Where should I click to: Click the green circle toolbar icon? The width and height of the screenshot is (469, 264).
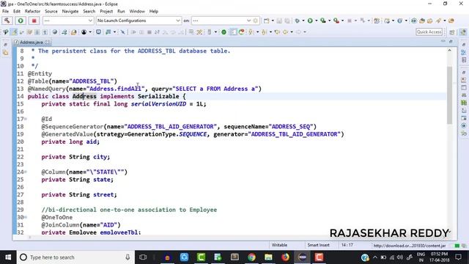pos(224,32)
